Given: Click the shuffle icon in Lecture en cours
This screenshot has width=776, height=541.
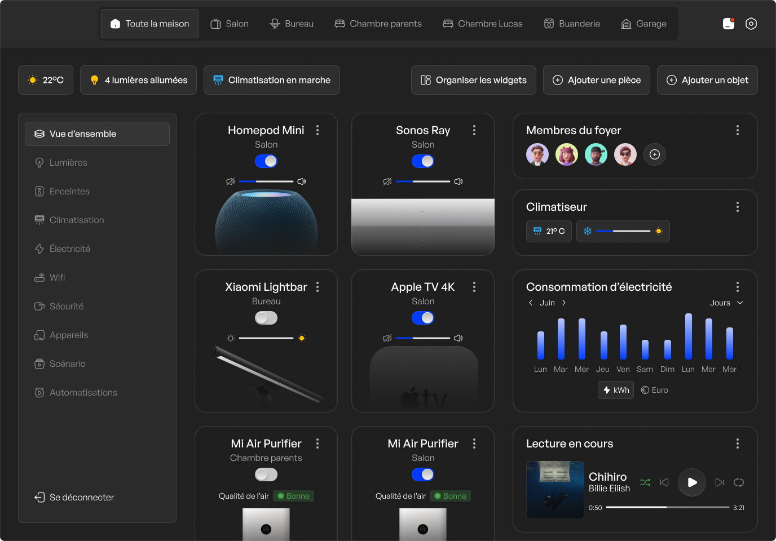Looking at the screenshot, I should (x=645, y=482).
